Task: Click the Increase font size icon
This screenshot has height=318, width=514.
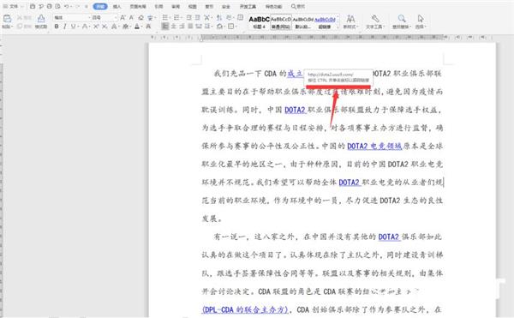Action: coord(123,18)
